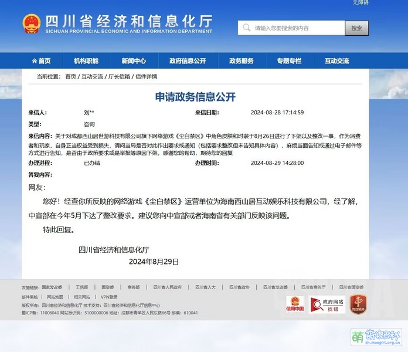Click the magnifier icon in search box
The height and width of the screenshot is (352, 408).
pyautogui.click(x=246, y=28)
